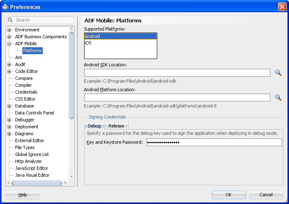Click the Android Platform Location text field

pyautogui.click(x=177, y=97)
